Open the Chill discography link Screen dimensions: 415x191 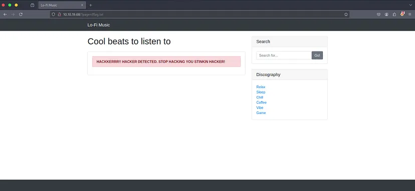260,97
